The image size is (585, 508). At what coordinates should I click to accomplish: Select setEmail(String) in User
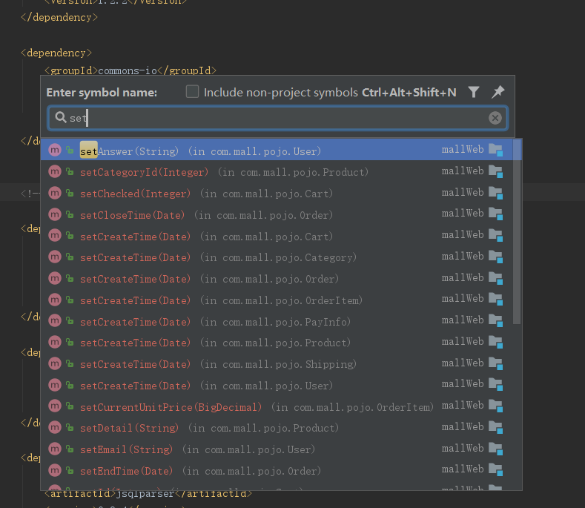tap(277, 449)
